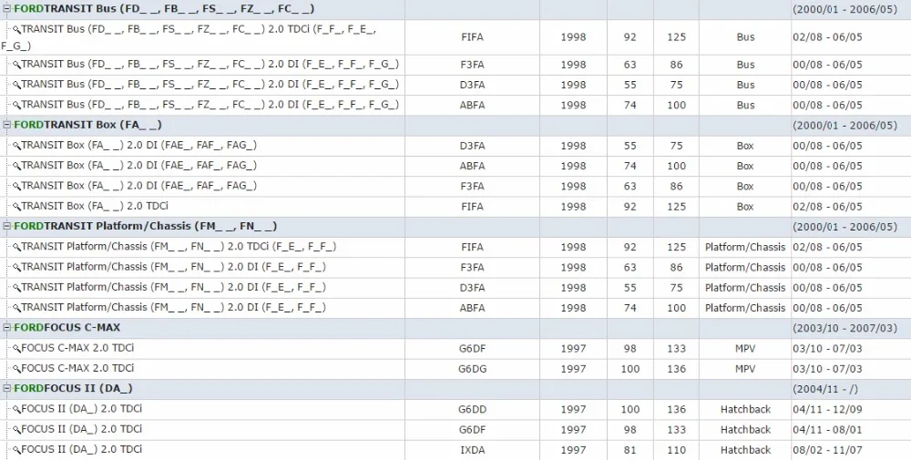Viewport: 911px width, 460px height.
Task: Click 110 horsepower value in IXDA row
Action: [x=676, y=450]
